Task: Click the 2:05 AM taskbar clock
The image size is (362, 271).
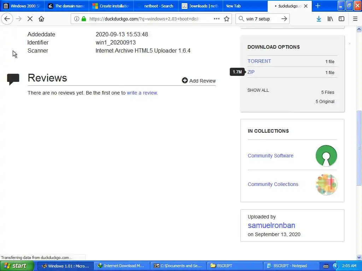Action: coord(349,266)
